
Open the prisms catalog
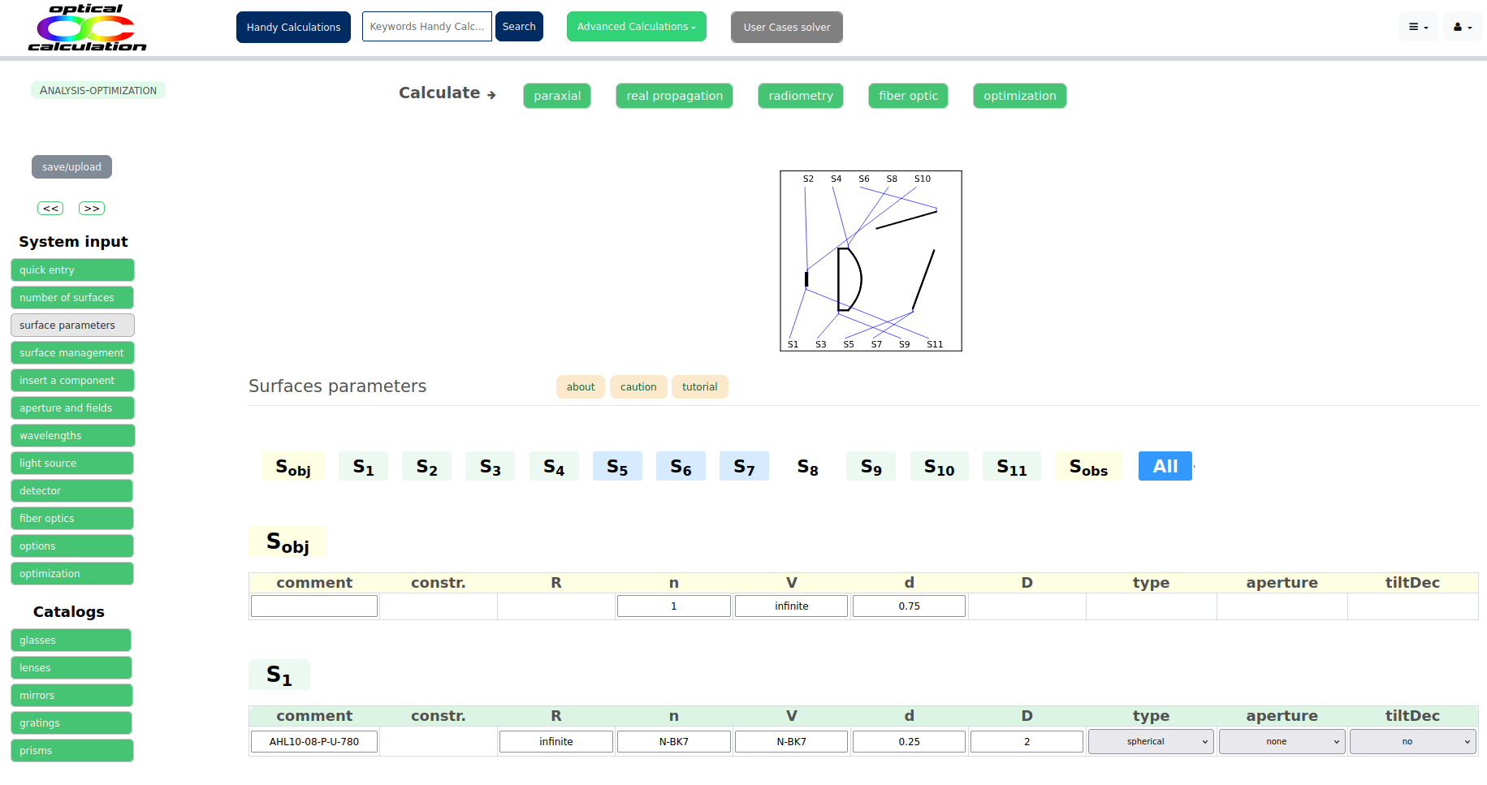tap(71, 750)
